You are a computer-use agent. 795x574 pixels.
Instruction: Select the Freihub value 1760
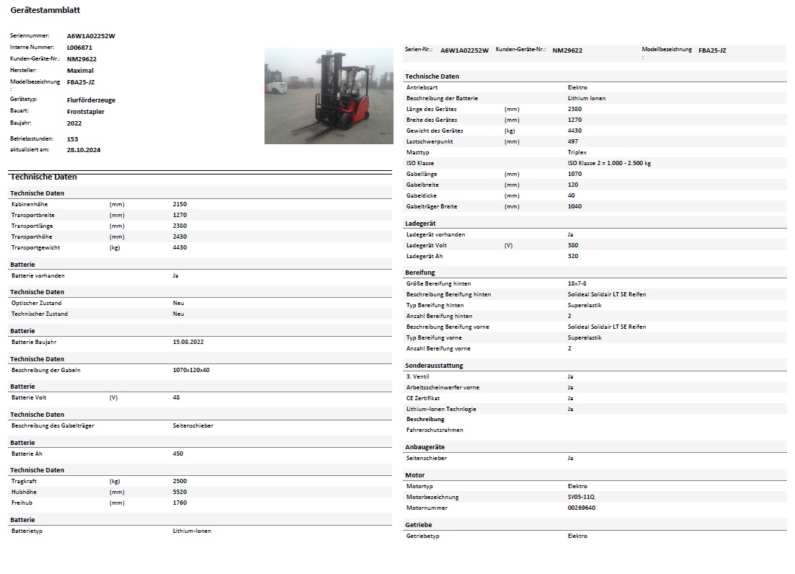[179, 503]
